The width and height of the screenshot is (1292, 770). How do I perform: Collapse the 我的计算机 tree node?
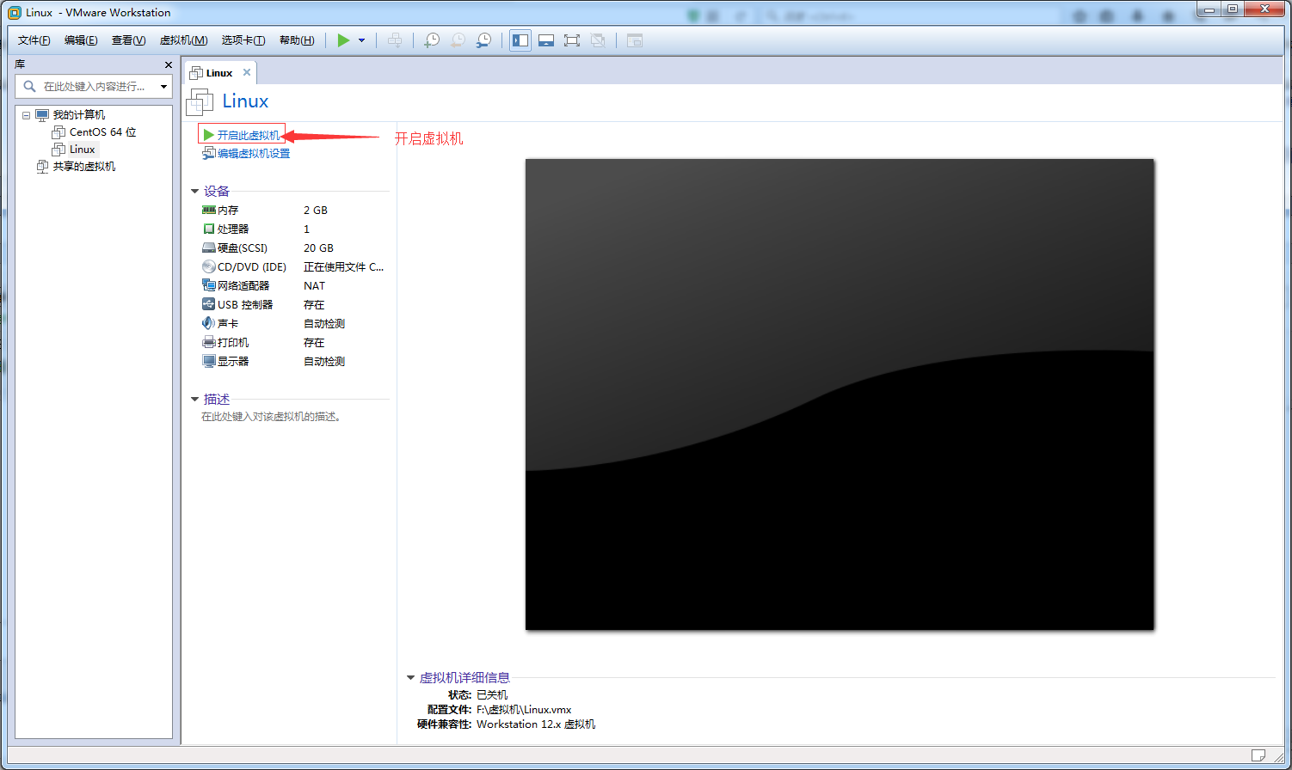pos(26,115)
